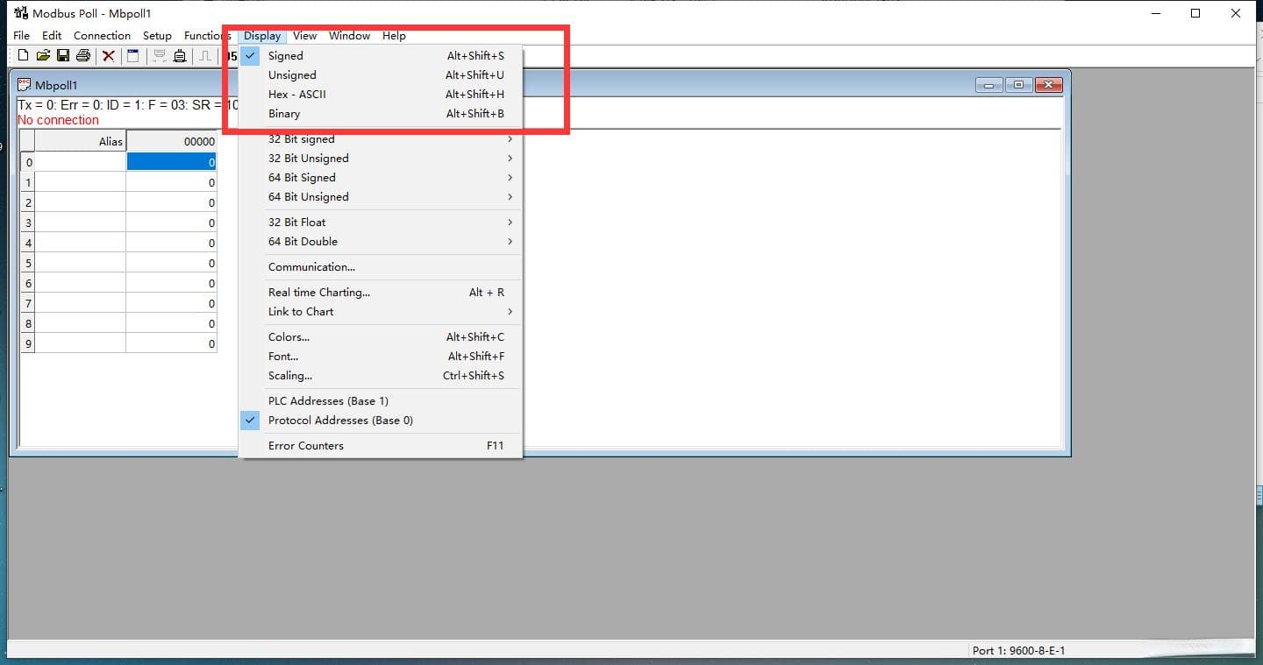Choose Hex - ASCII display mode
This screenshot has height=665, width=1263.
381,95
